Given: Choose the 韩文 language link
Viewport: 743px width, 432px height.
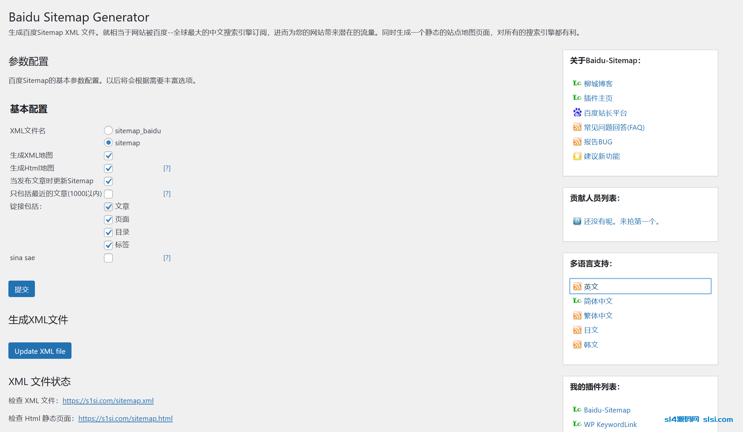Looking at the screenshot, I should [591, 344].
